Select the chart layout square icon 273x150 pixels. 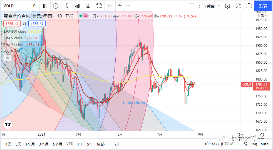(x=192, y=6)
